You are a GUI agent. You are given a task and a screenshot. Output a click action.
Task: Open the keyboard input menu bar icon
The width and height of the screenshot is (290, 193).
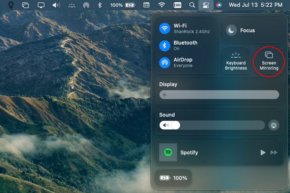(177, 5)
